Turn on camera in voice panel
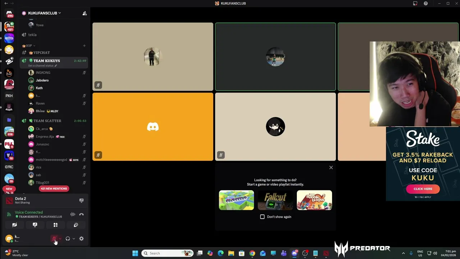460x259 pixels. [x=14, y=225]
